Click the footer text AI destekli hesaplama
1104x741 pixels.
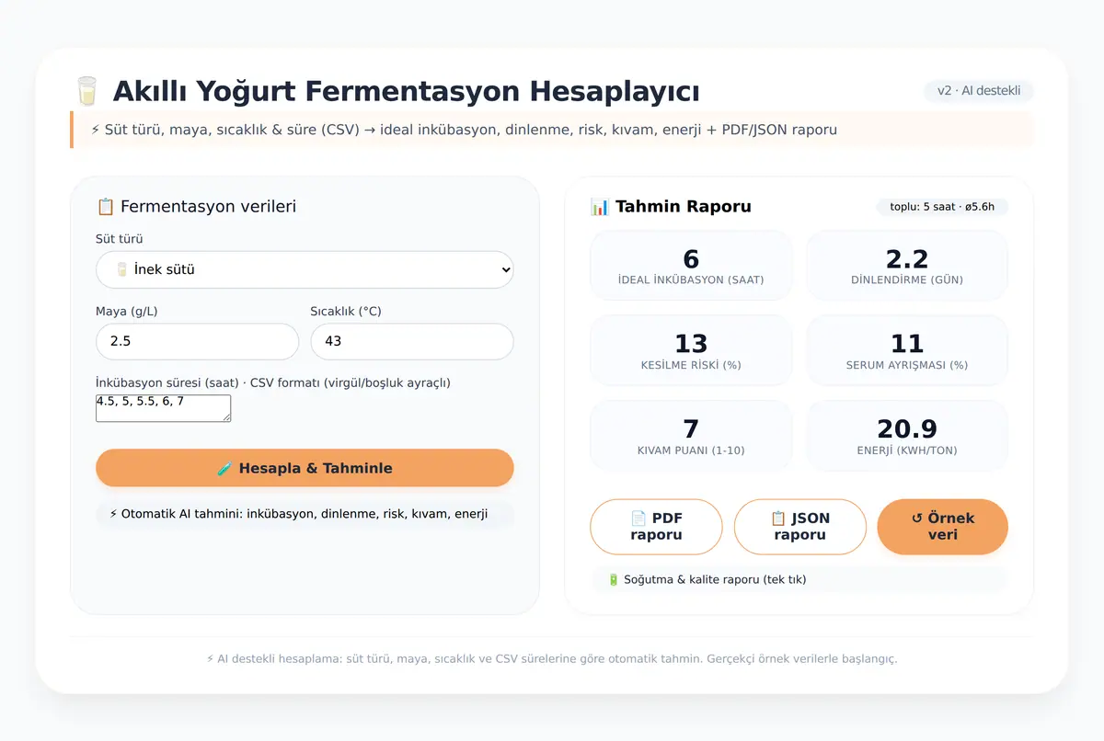(x=552, y=659)
